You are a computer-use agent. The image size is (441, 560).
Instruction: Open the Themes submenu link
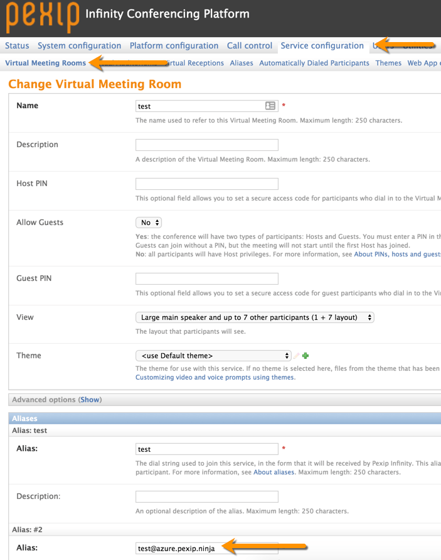coord(388,63)
